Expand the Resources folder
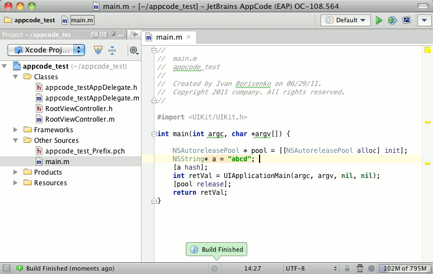The image size is (433, 274). 16,183
